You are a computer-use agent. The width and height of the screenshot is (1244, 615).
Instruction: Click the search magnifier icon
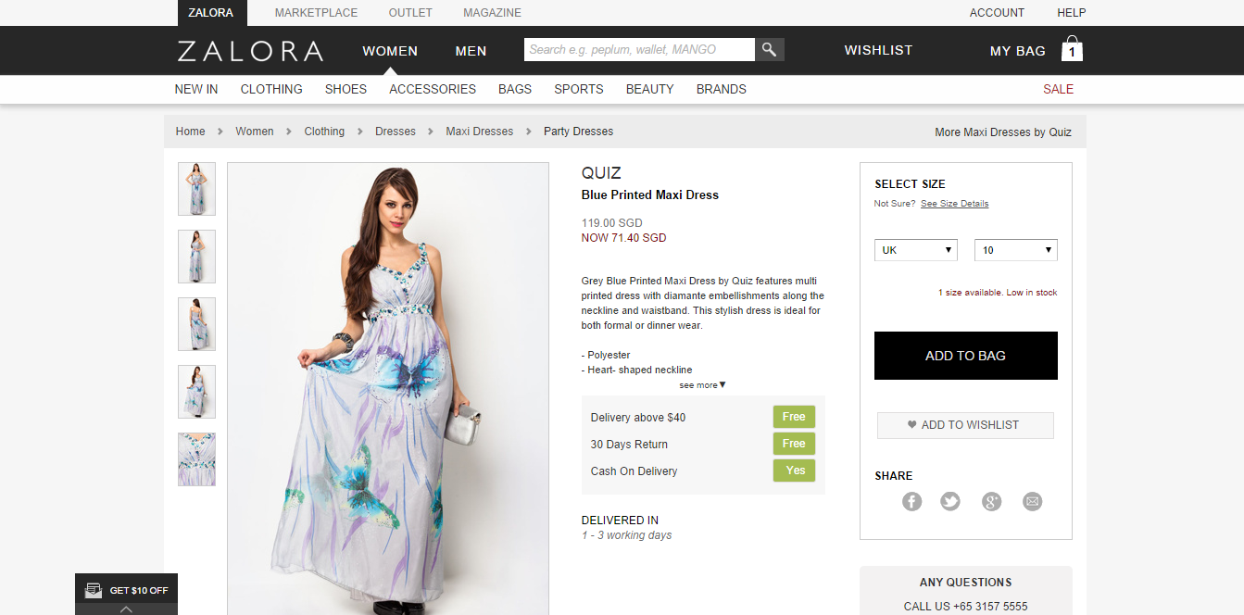tap(770, 50)
